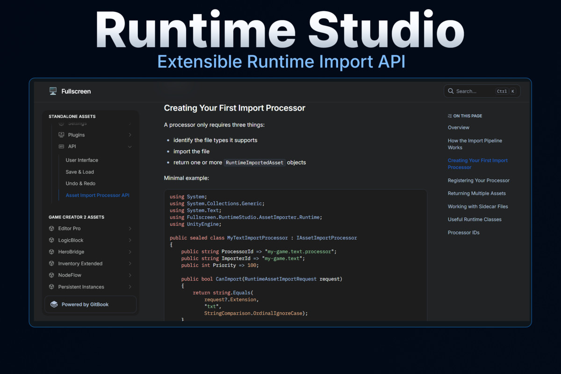This screenshot has height=374, width=561.
Task: Jump to How the Import Pipeline Works
Action: pos(475,144)
